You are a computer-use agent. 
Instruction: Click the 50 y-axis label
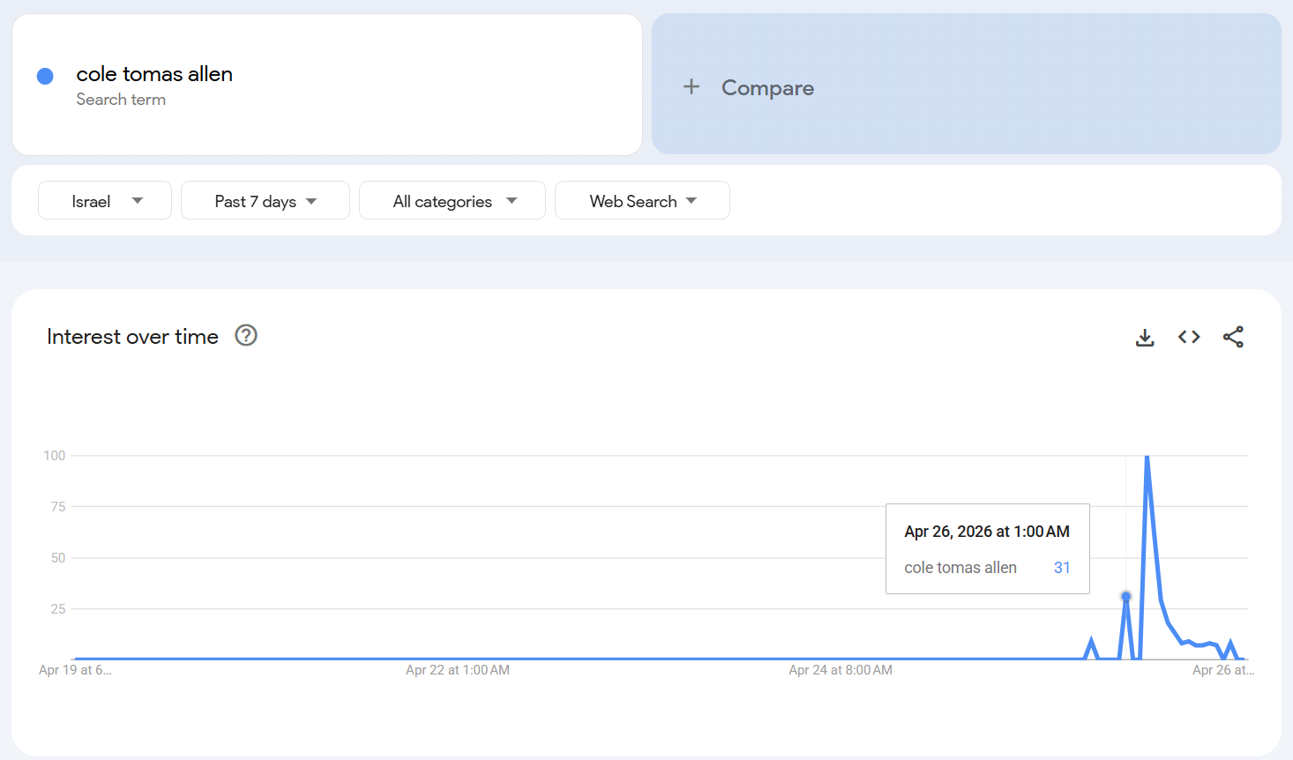(x=58, y=558)
